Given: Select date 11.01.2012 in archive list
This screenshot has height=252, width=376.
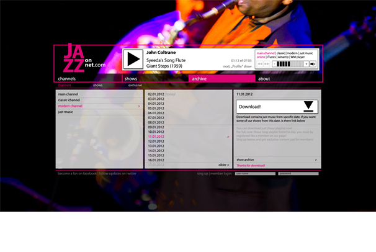Looking at the screenshot, I should pyautogui.click(x=156, y=137).
